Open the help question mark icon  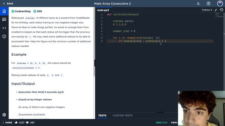tap(208, 3)
